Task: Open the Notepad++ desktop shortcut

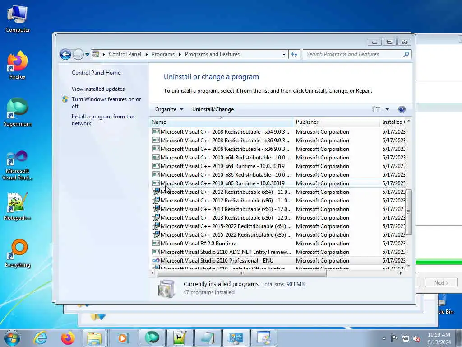Action: click(x=18, y=206)
